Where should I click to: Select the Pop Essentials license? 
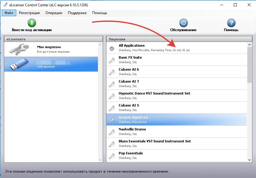[x=176, y=155]
